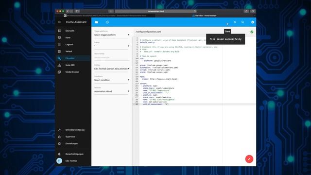Click the Verlauf chart icon
Screen dimensions: 311x175
pos(59,52)
